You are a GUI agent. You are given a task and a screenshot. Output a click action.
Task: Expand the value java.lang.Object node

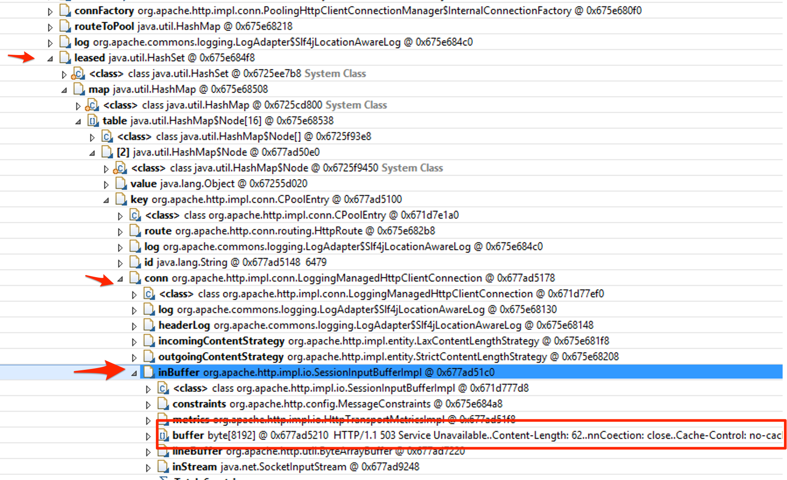coord(106,184)
